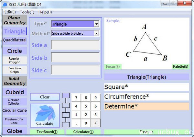This screenshot has height=137, width=194.
Task: Click the Clear button
Action: coord(45,97)
